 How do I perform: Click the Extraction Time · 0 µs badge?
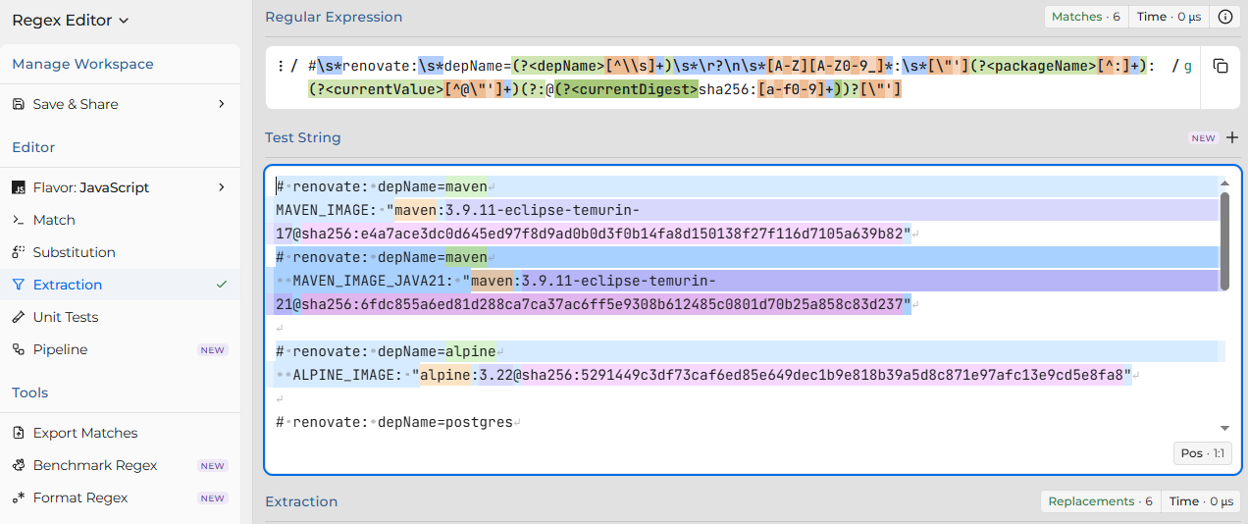pyautogui.click(x=1201, y=501)
